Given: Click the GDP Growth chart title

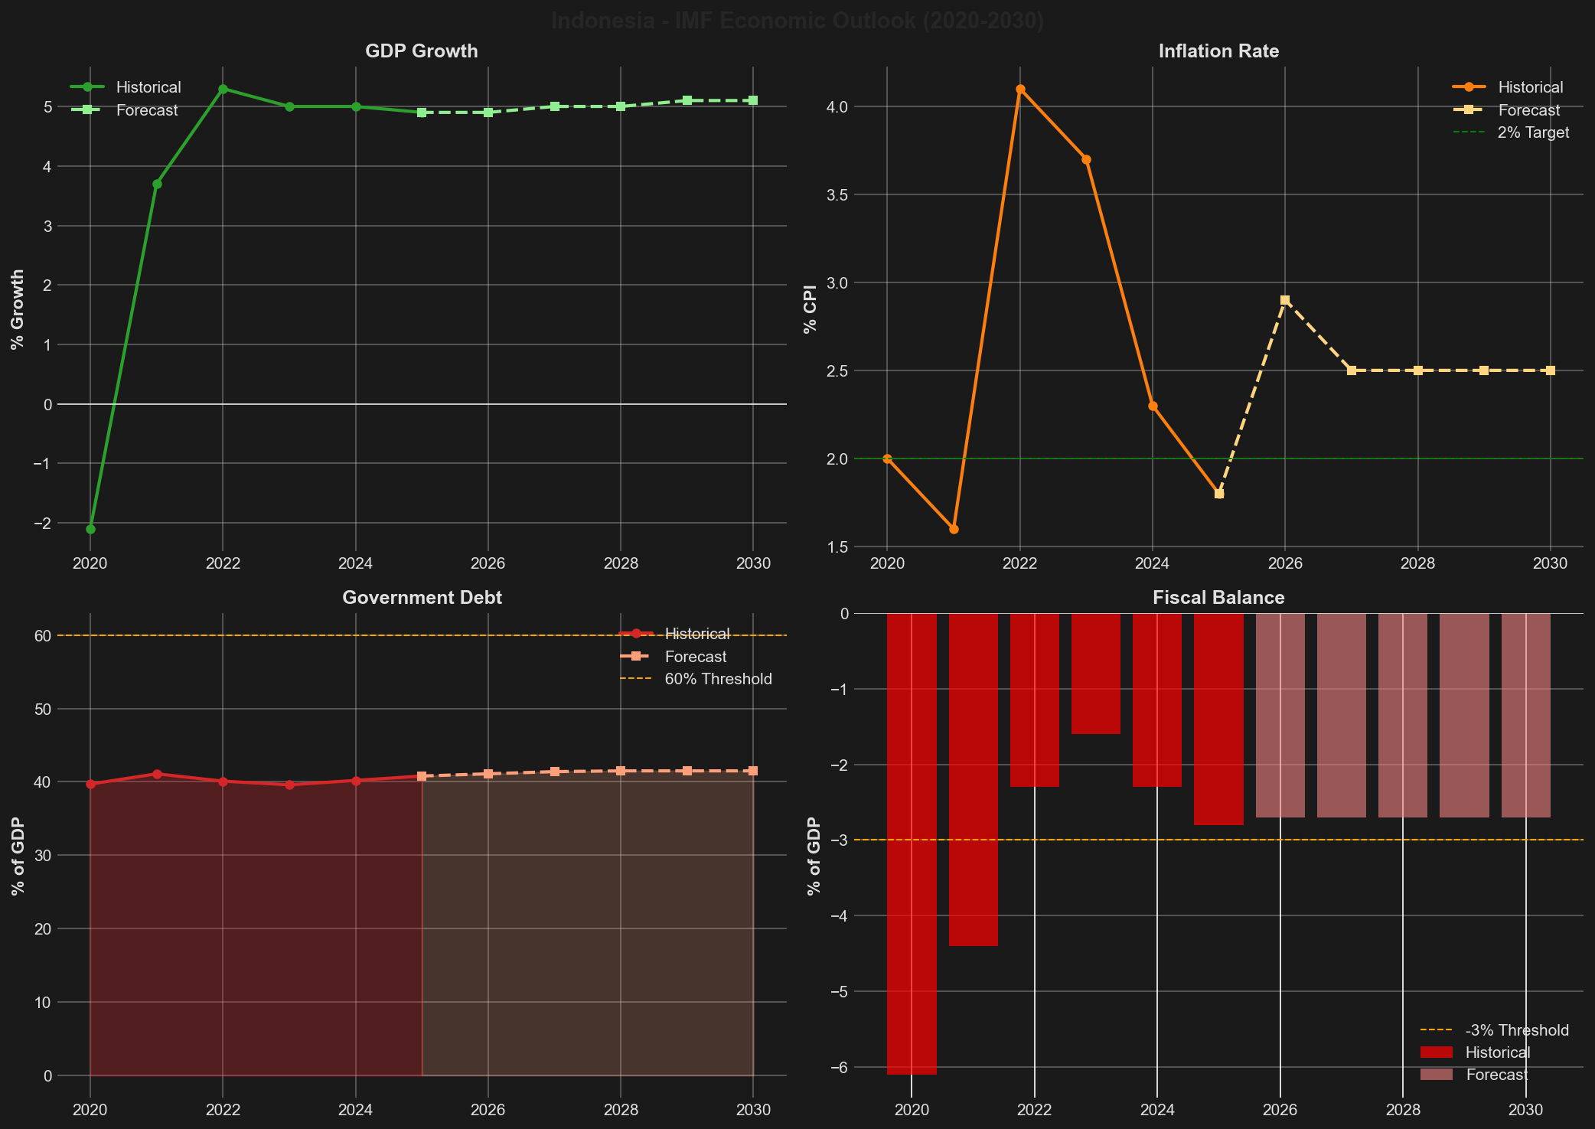Looking at the screenshot, I should point(422,51).
